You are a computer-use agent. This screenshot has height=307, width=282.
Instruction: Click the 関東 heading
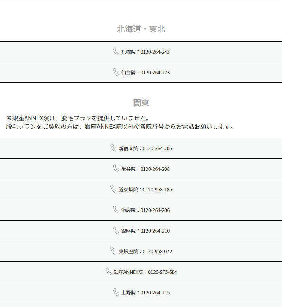point(141,103)
